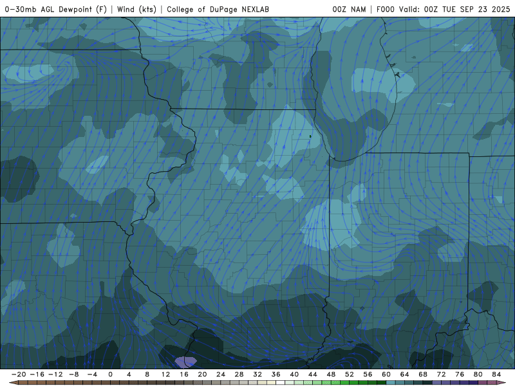Click the 'F000' forecast hour label
515x386 pixels.
(385, 9)
